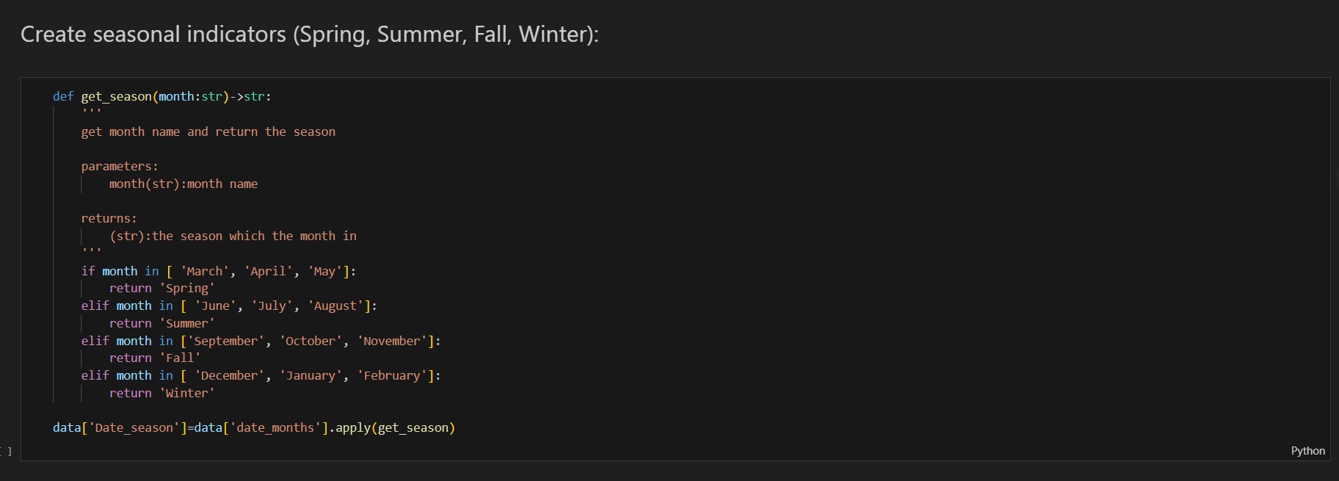Select the 'Create seasonal indicators' markdown heading
The height and width of the screenshot is (481, 1339).
(309, 35)
